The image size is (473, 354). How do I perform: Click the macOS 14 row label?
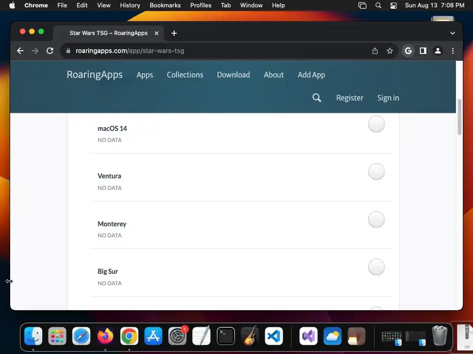pyautogui.click(x=112, y=129)
